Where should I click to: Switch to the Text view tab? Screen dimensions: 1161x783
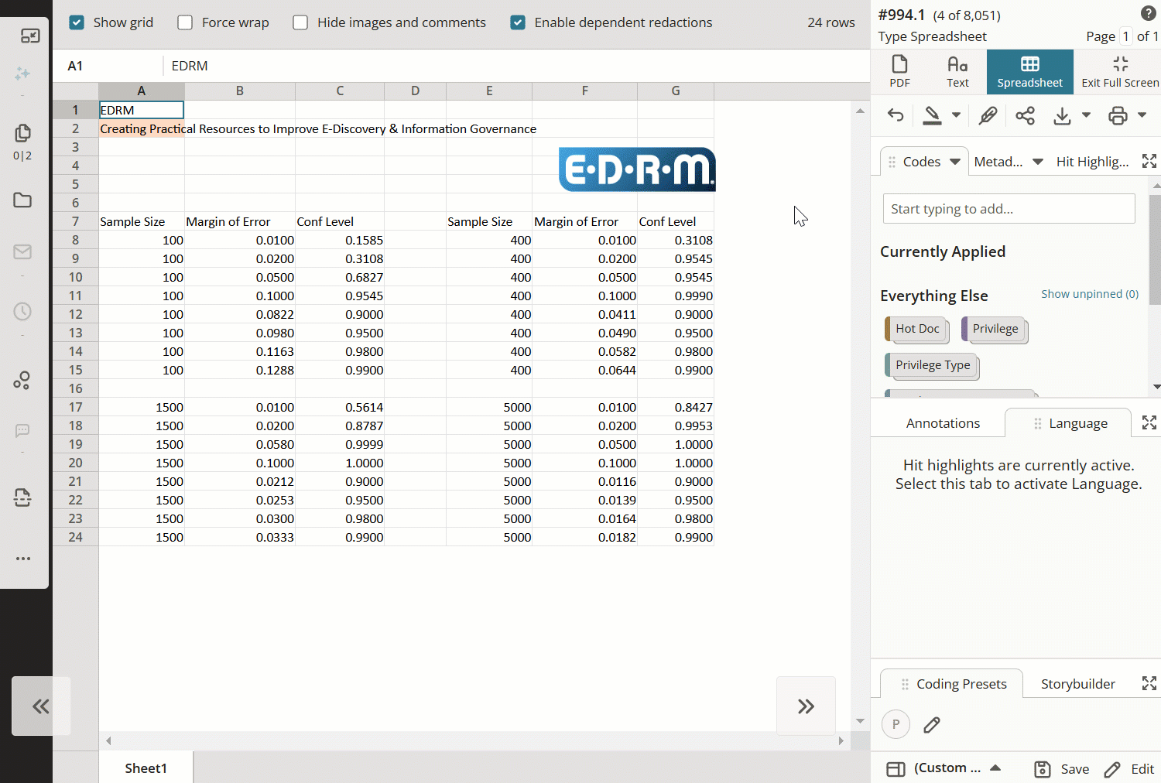coord(957,71)
